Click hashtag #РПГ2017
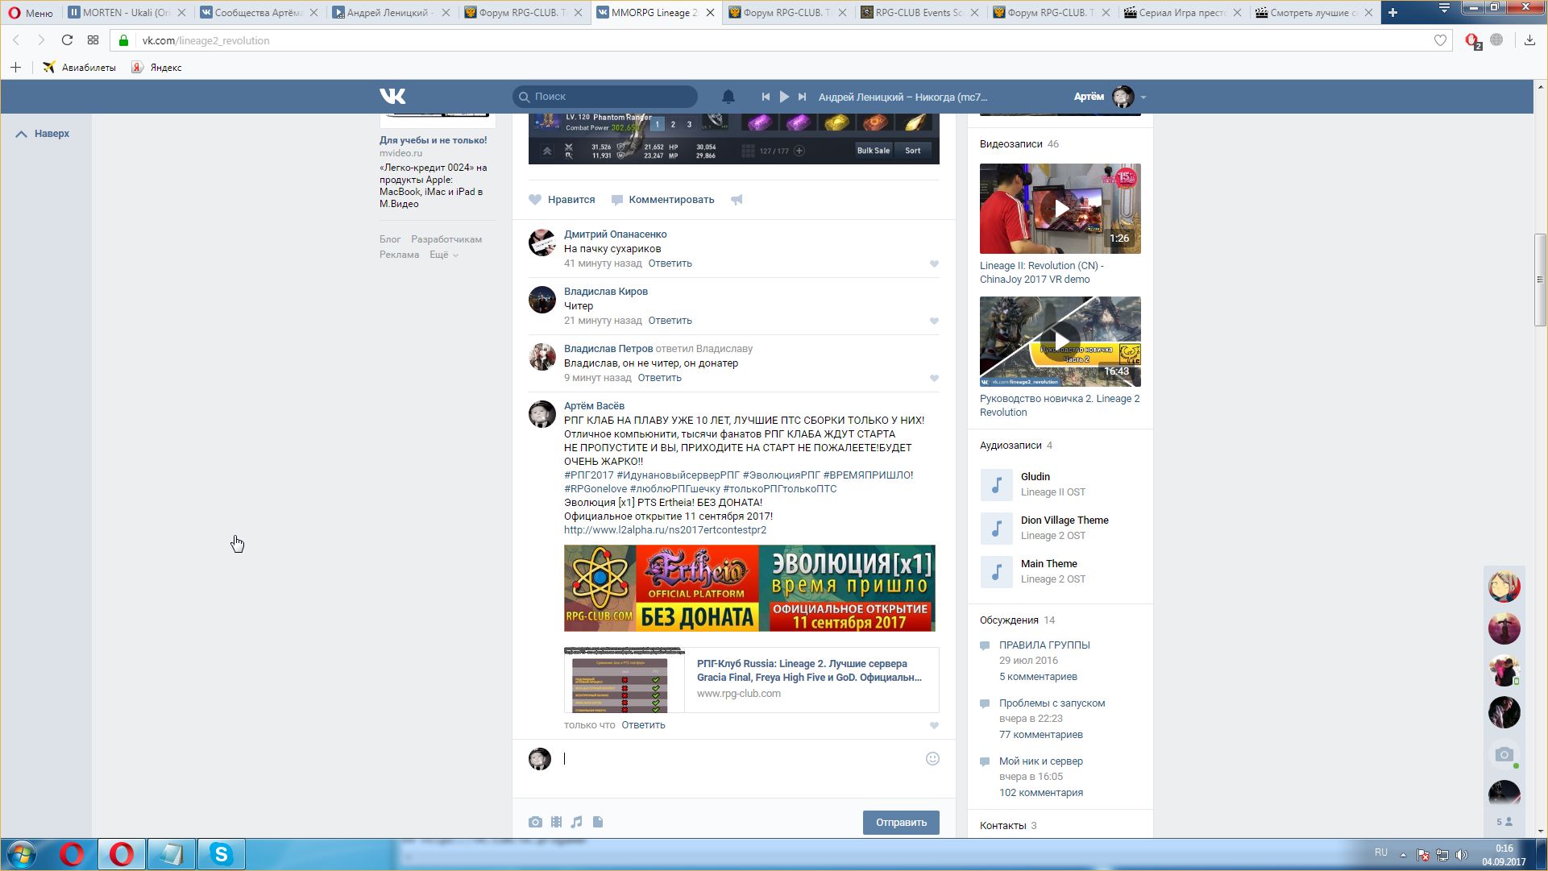 click(588, 475)
